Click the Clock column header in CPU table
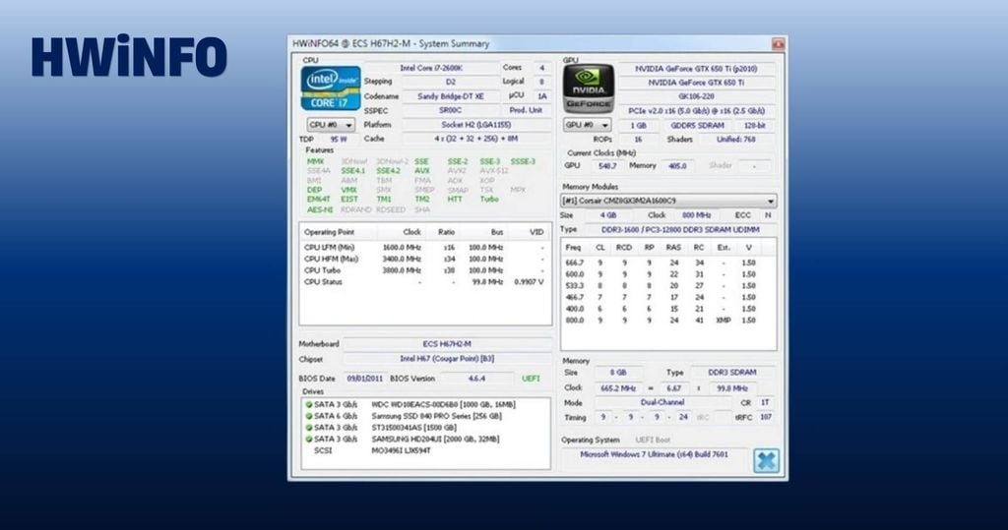 click(411, 233)
